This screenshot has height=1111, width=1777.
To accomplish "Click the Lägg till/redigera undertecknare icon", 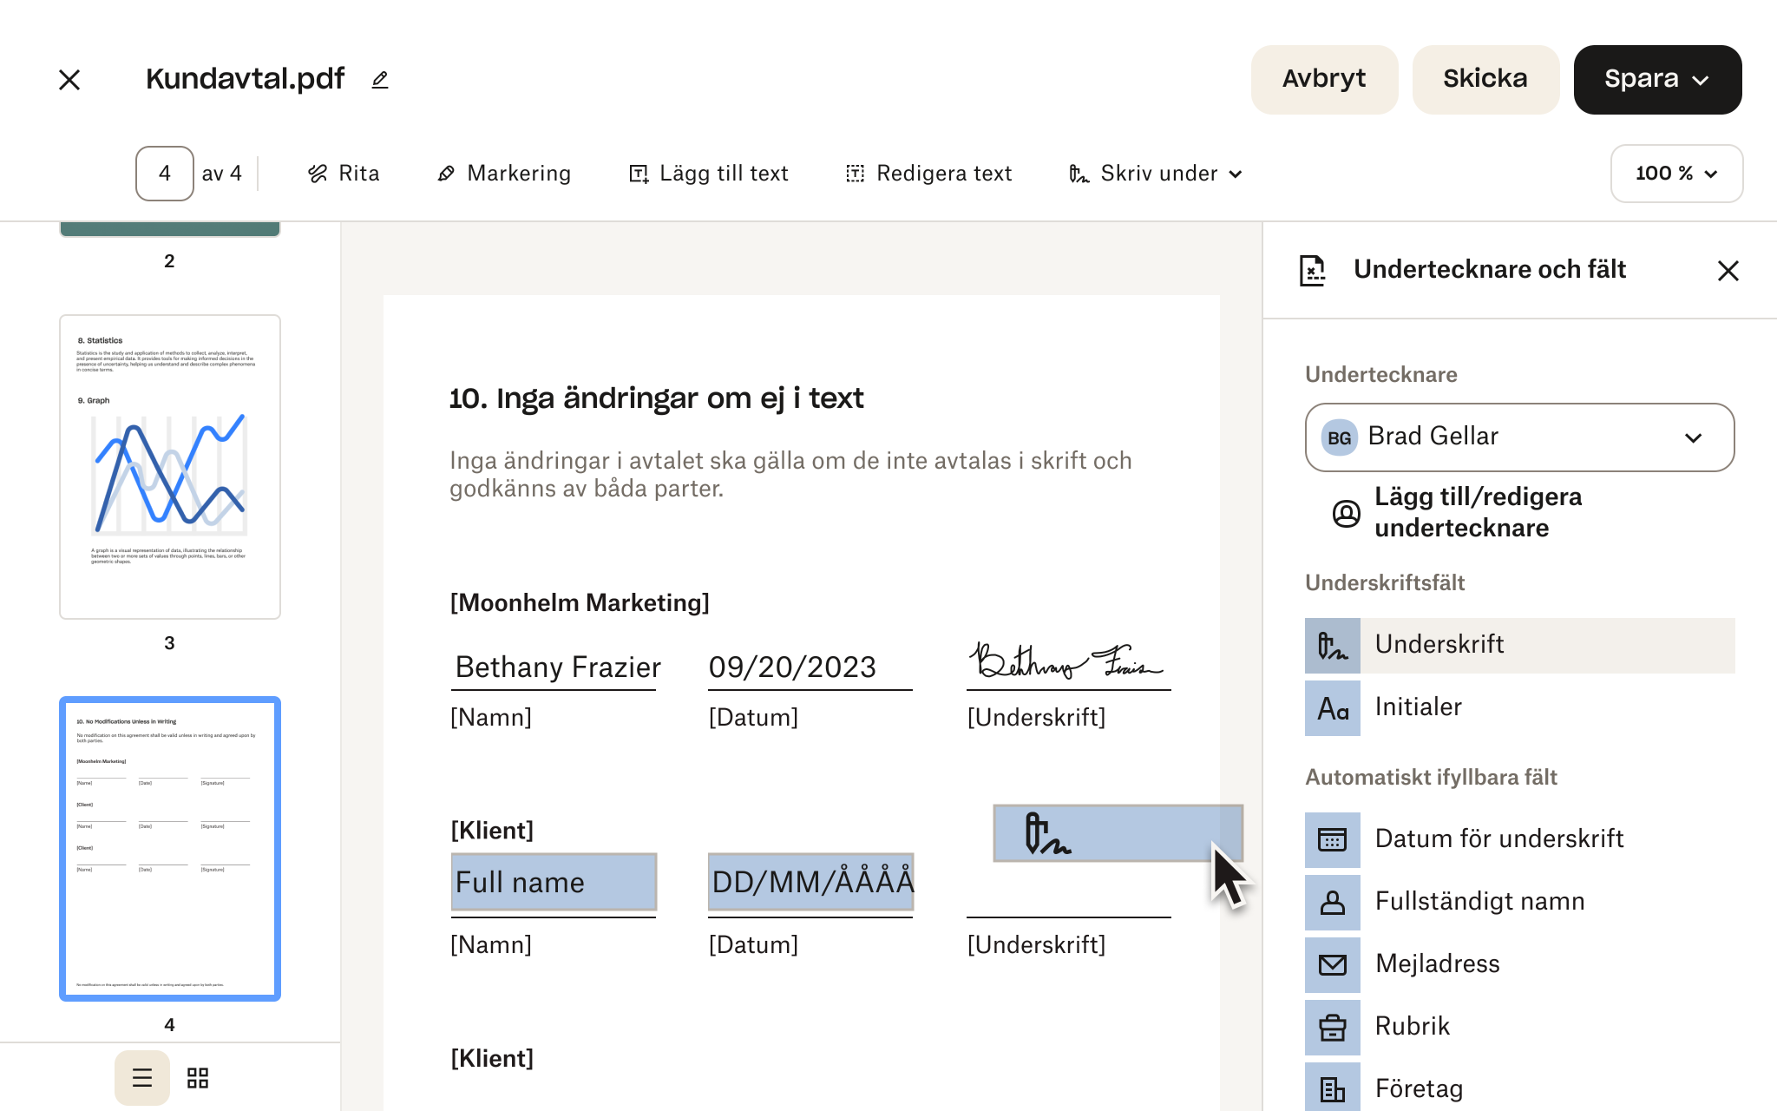I will coord(1346,510).
